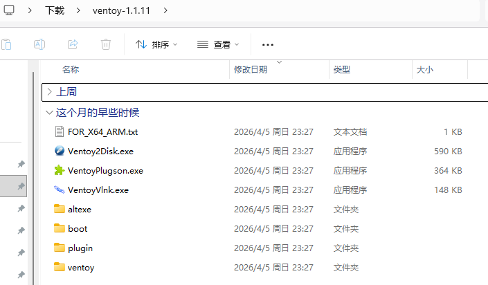Open the 排序 sort dropdown
Viewport: 488px width, 285px height.
[156, 44]
